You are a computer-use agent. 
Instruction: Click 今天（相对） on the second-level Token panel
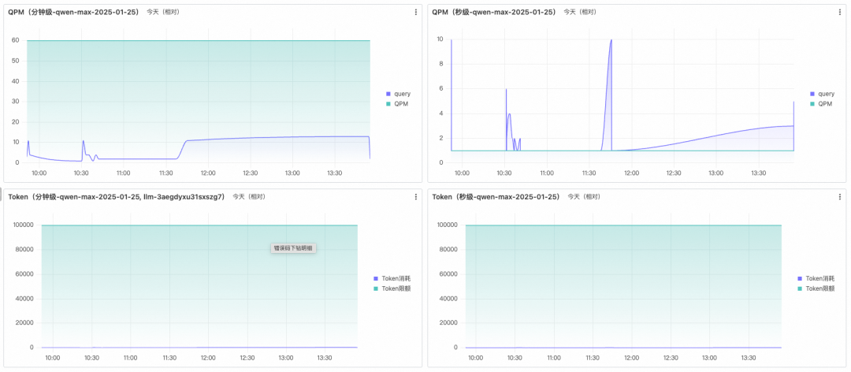[583, 196]
